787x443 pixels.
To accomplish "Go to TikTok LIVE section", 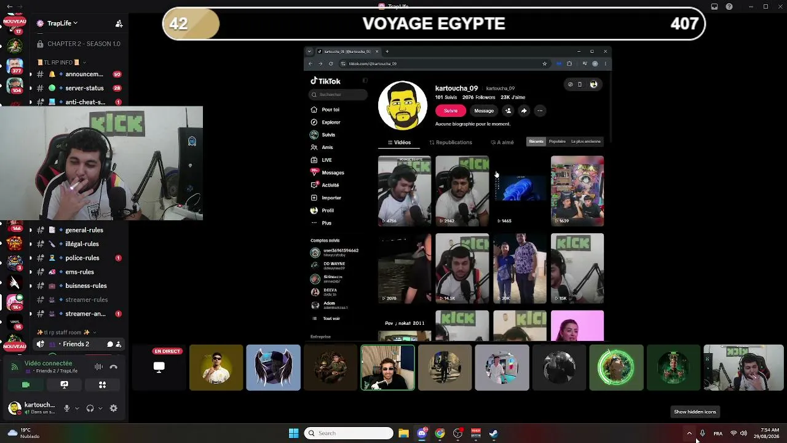I will coord(322,160).
